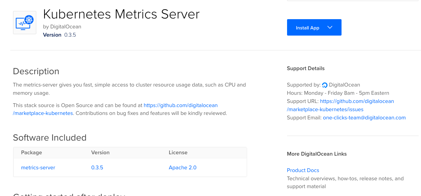Click the Kubernetes Metrics Server page title

[121, 14]
